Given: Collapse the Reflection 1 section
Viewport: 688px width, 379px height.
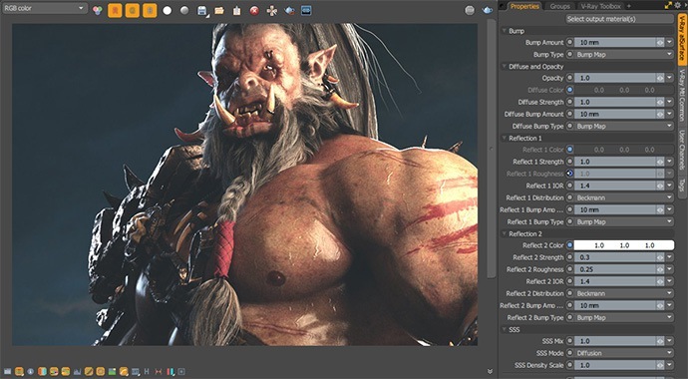Looking at the screenshot, I should (505, 139).
